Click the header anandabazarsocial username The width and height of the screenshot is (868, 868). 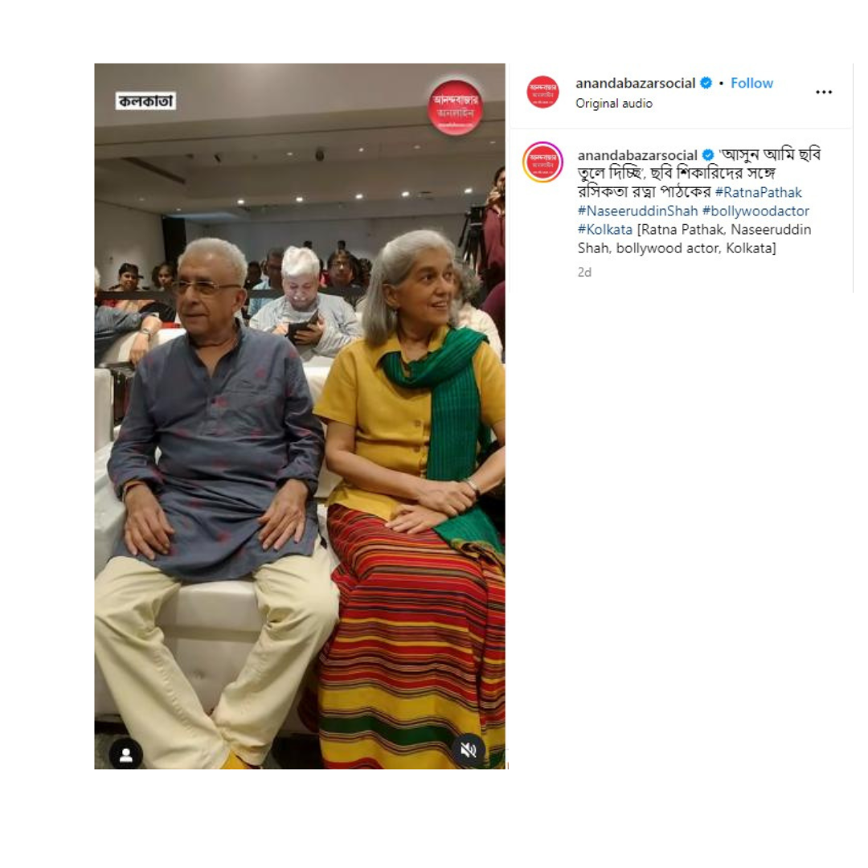click(x=635, y=83)
